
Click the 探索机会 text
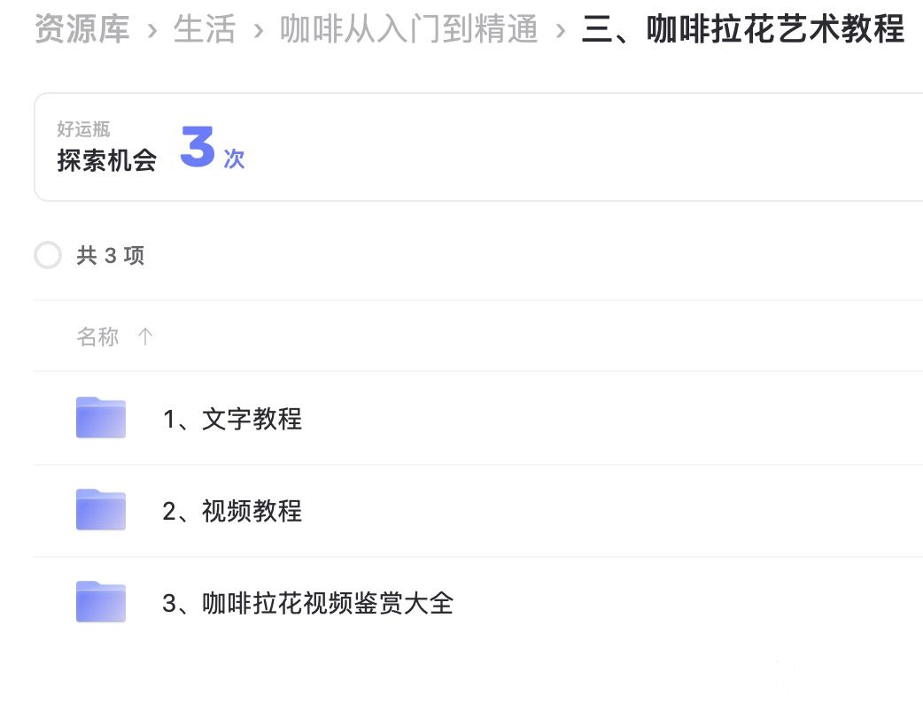pos(106,160)
